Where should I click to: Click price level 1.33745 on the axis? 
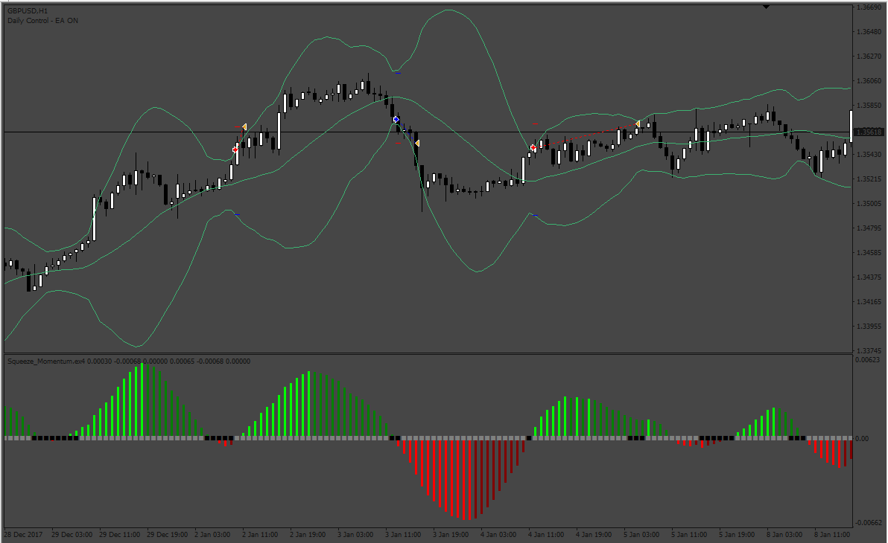click(869, 350)
